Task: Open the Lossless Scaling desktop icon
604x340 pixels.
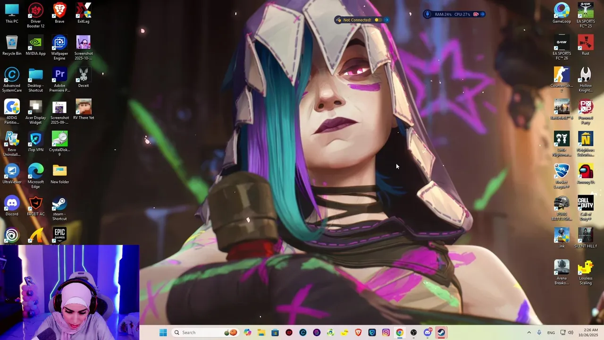Action: 586,272
